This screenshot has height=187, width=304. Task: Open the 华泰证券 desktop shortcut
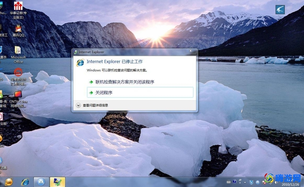(18, 10)
